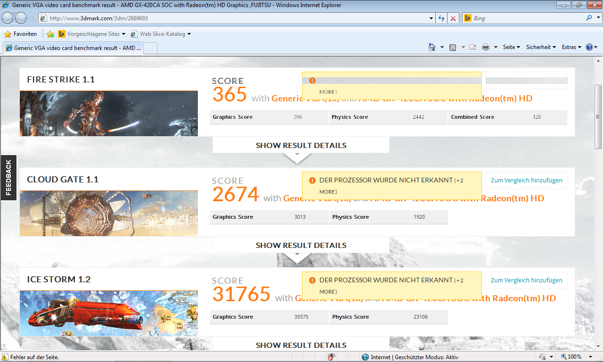
Task: Click the Ice Storm score 31765
Action: tap(241, 294)
